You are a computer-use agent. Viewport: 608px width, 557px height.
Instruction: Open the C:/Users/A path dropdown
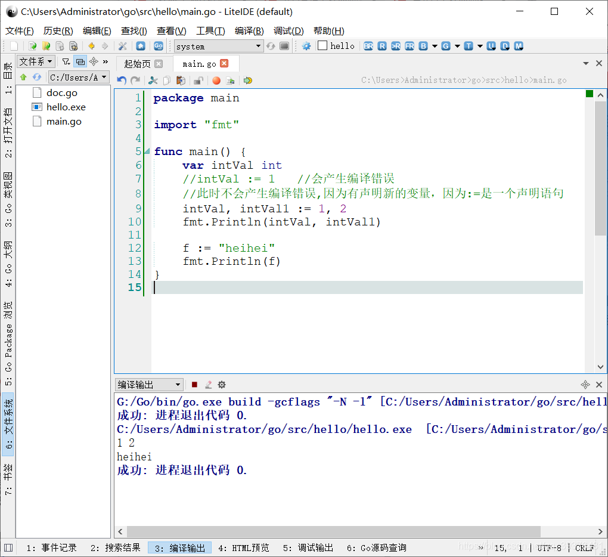coord(79,77)
